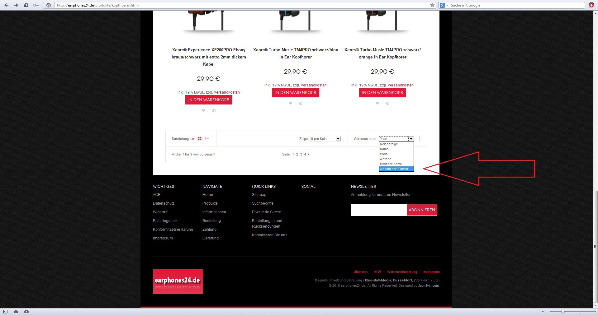Viewport: 598px width, 315px height.
Task: Add TM4PRO schwarz/blau to Warenkorb
Action: click(295, 93)
